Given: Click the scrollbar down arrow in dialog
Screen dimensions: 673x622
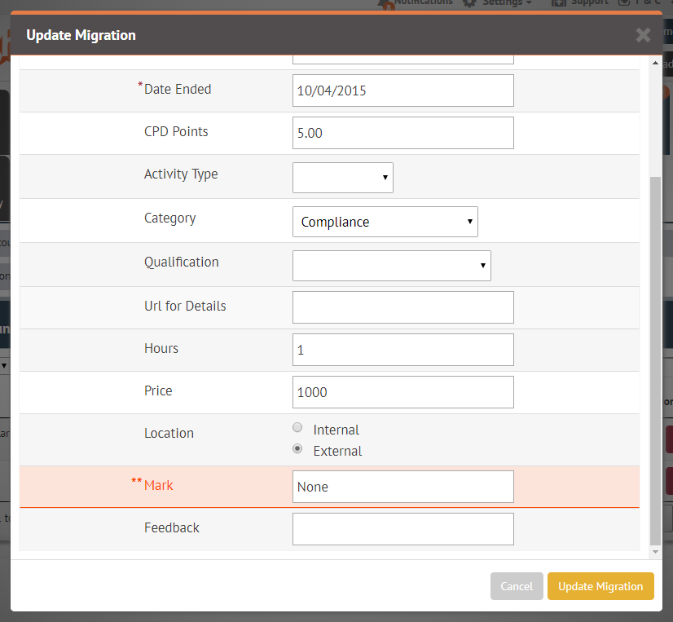Looking at the screenshot, I should [655, 552].
